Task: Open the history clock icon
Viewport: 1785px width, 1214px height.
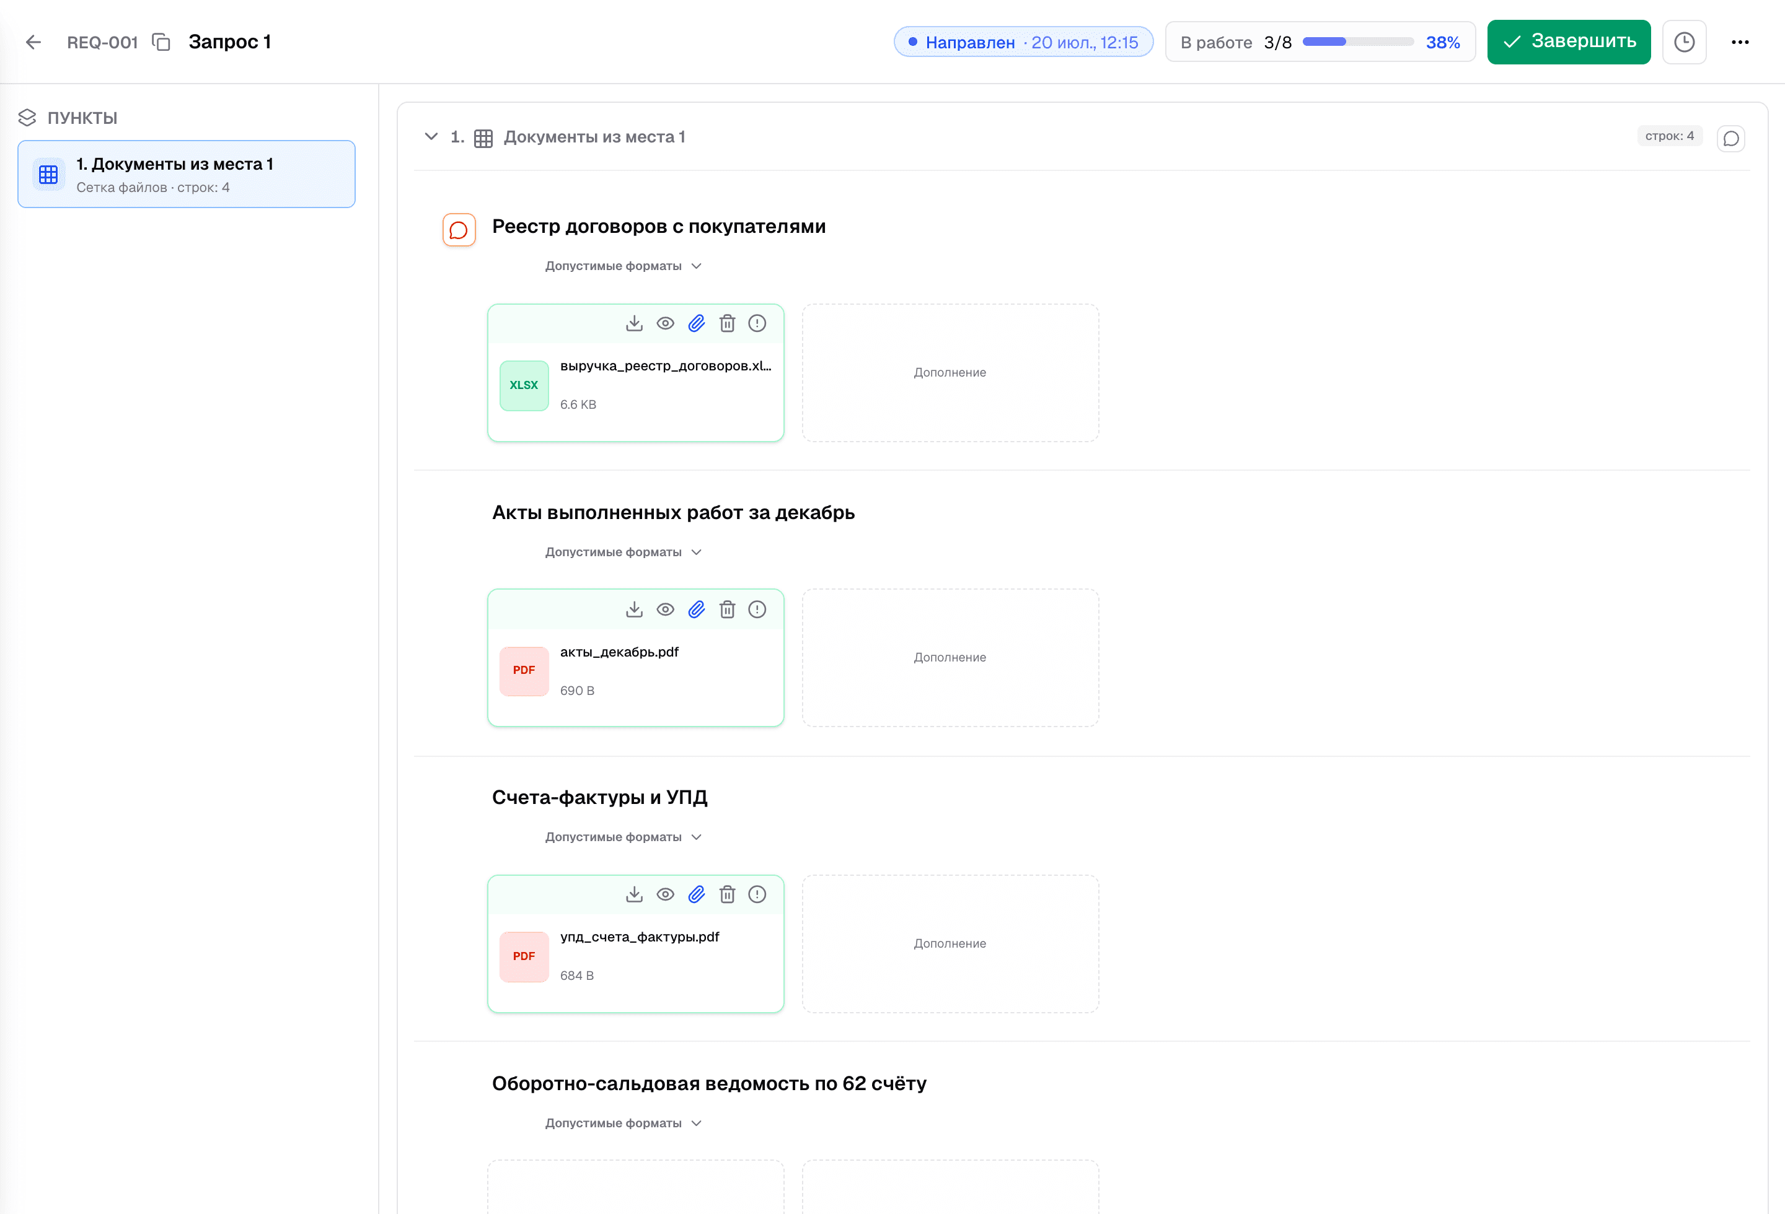Action: tap(1683, 42)
